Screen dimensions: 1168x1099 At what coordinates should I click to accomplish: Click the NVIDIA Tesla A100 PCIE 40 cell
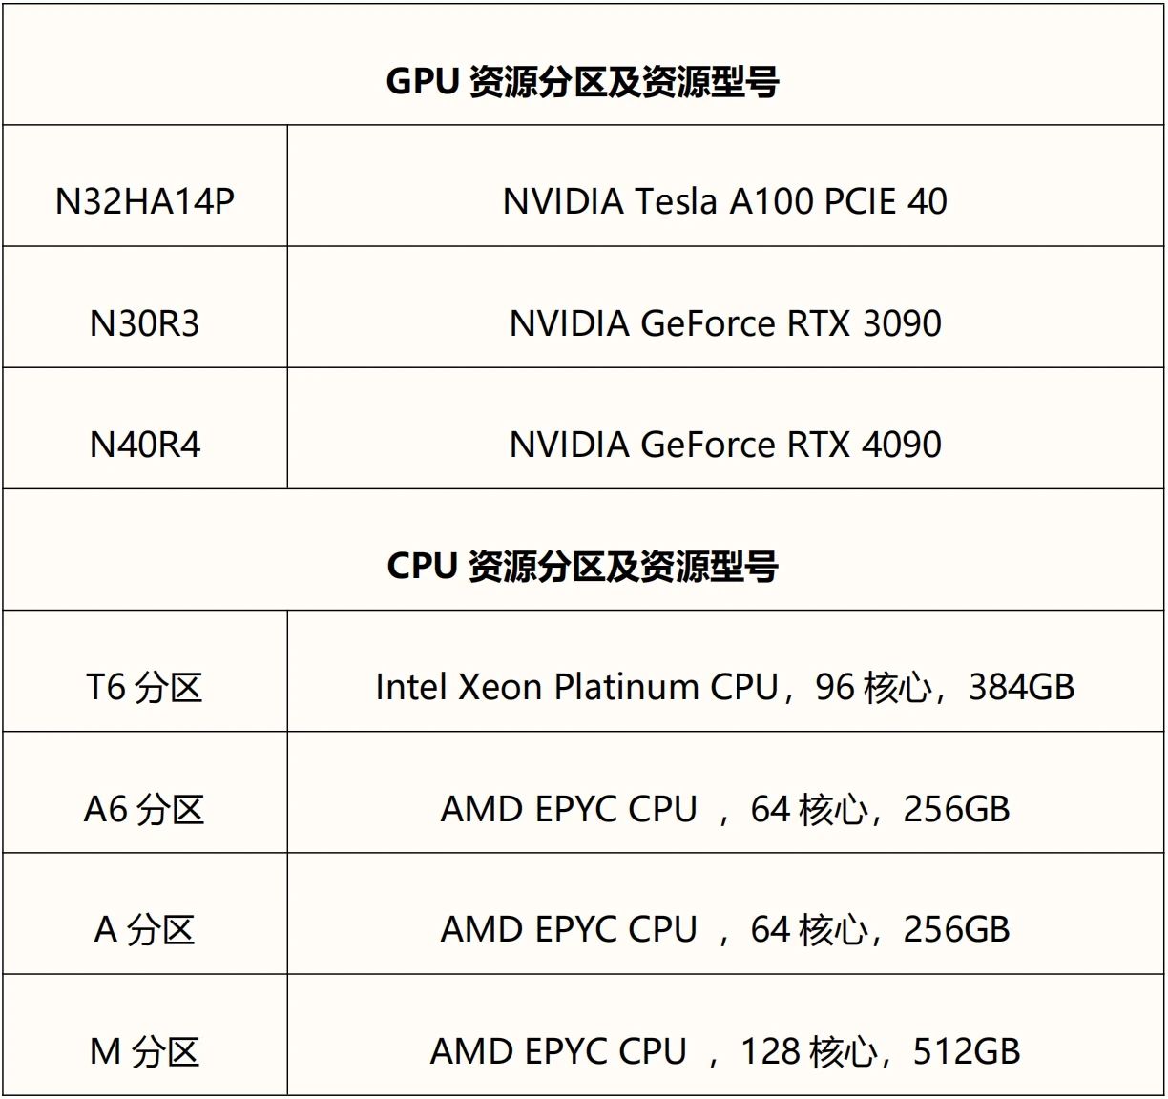[724, 201]
